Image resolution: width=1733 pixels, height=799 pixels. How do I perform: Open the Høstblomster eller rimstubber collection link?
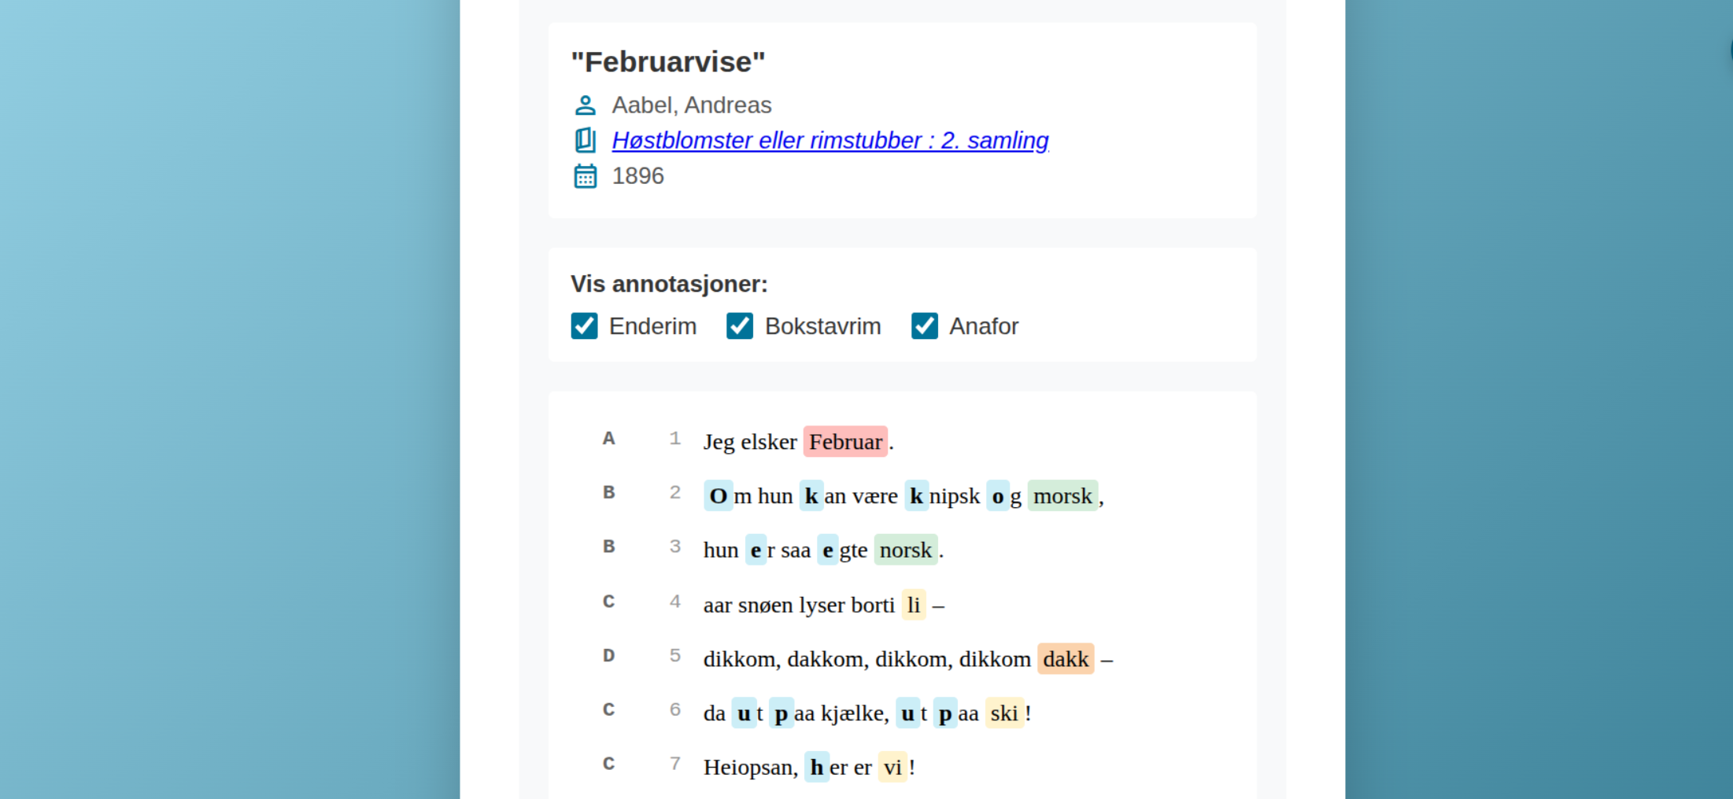point(830,141)
